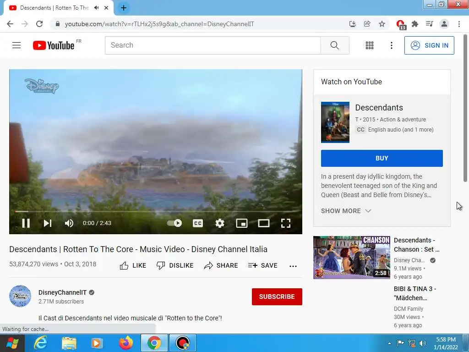Image resolution: width=469 pixels, height=352 pixels.
Task: Open Windows Media Player taskbar icon
Action: 97,343
